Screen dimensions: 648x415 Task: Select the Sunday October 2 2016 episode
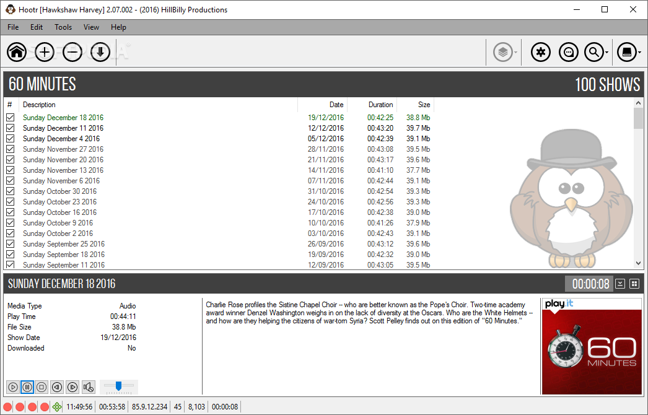(219, 234)
